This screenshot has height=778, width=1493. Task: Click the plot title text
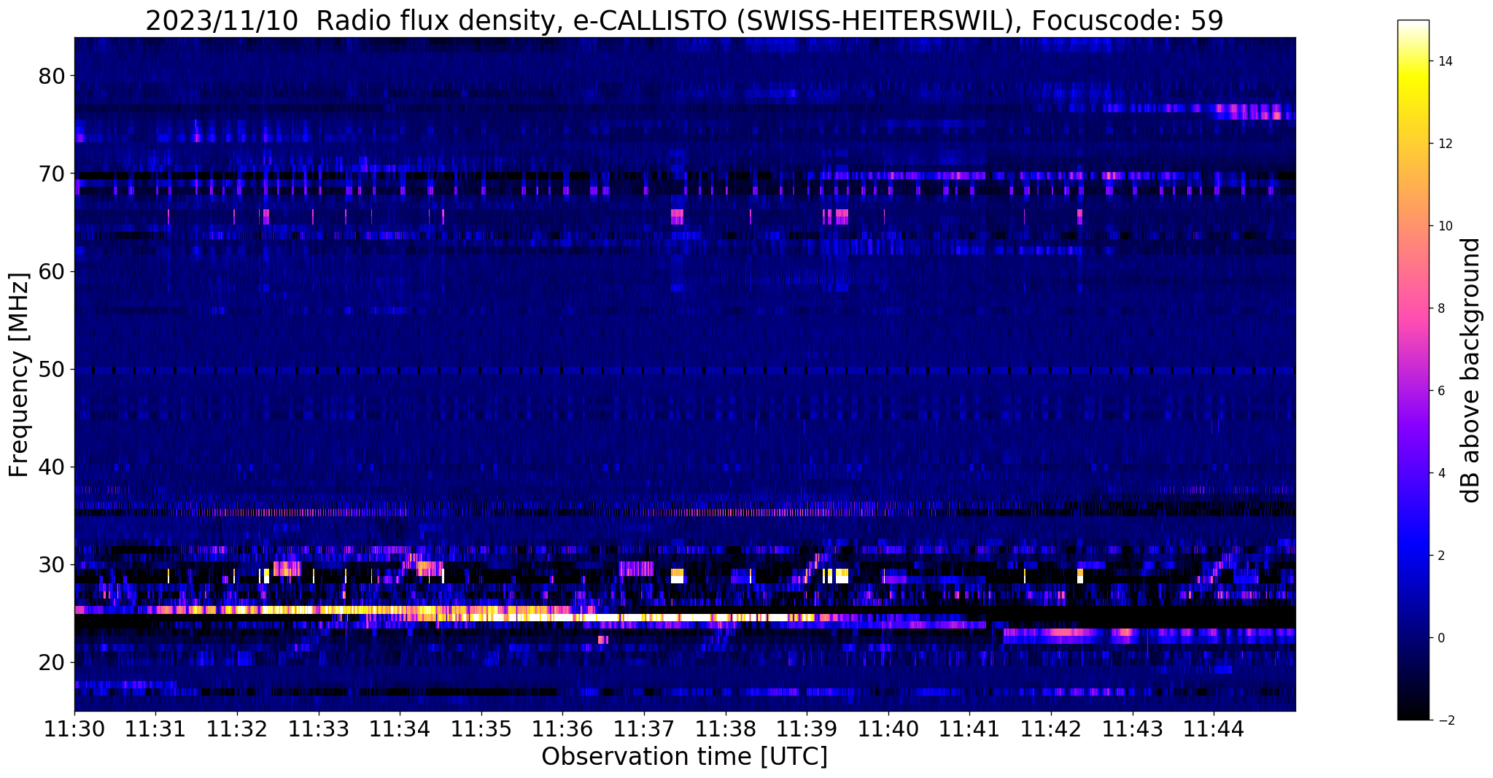pyautogui.click(x=684, y=21)
